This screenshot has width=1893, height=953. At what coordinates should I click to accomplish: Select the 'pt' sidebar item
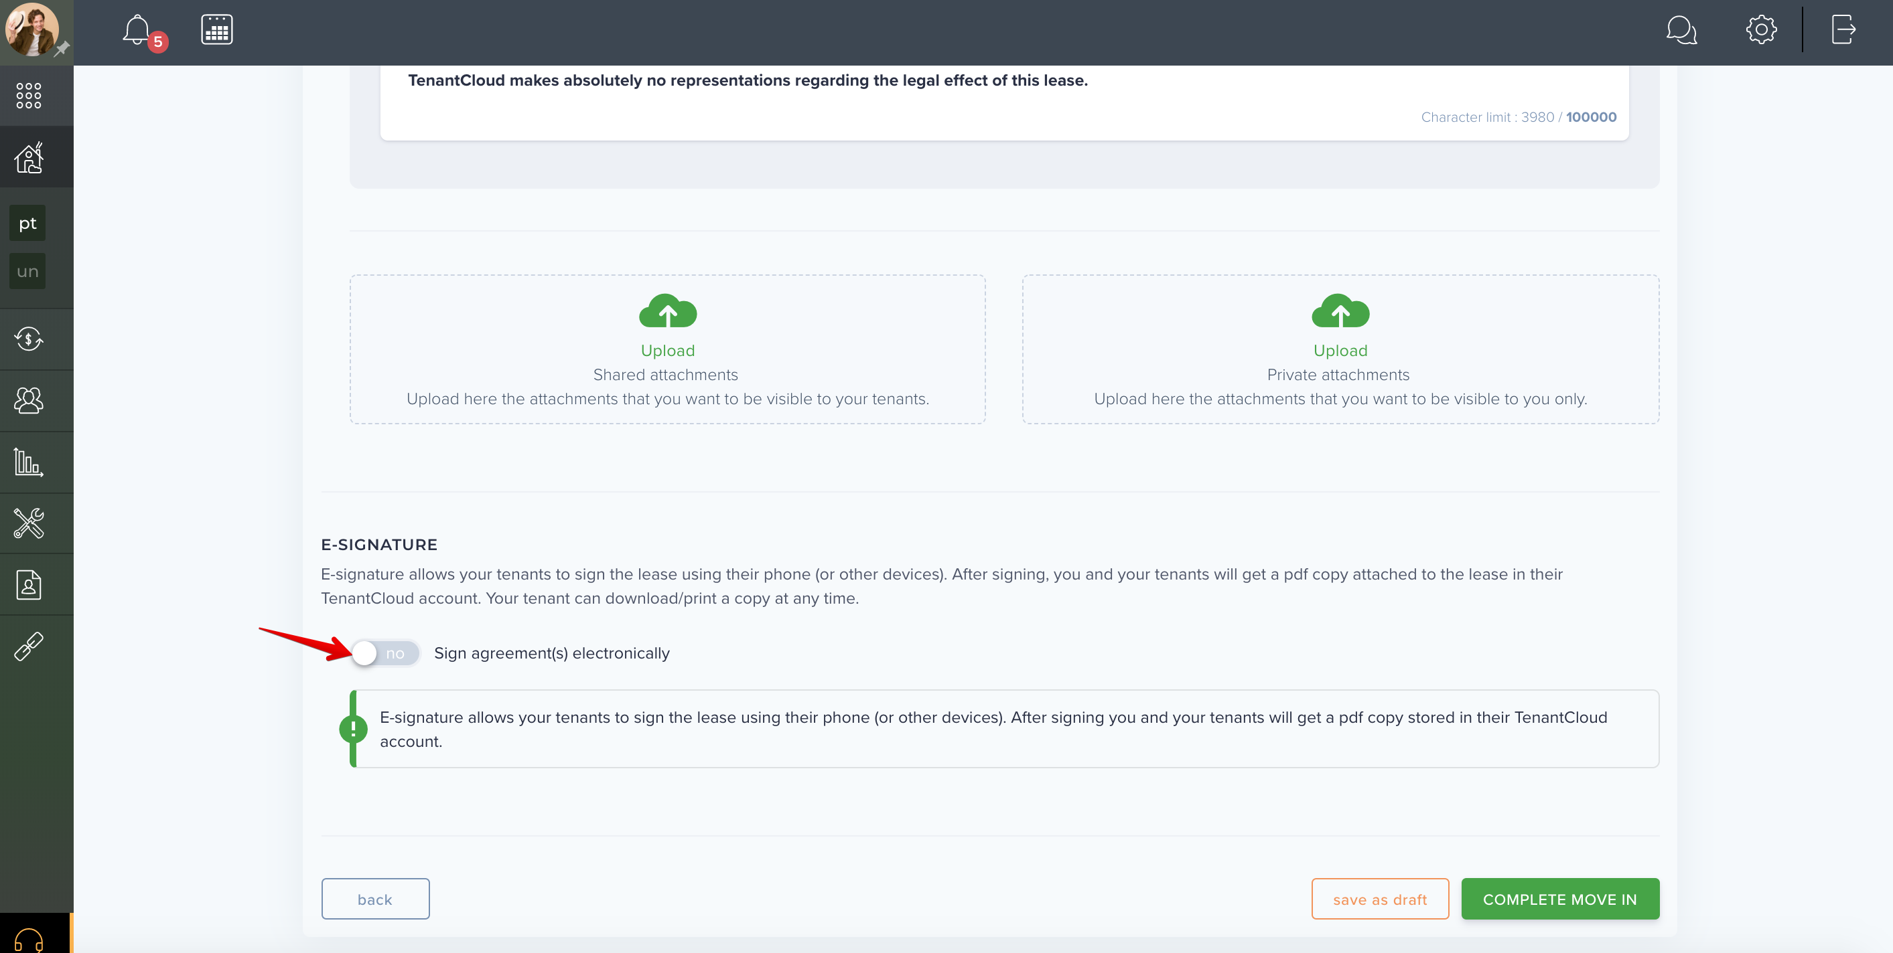point(28,224)
